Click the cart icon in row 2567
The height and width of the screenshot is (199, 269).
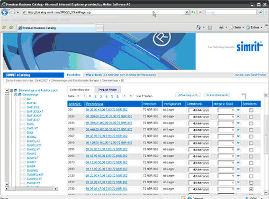point(238,136)
